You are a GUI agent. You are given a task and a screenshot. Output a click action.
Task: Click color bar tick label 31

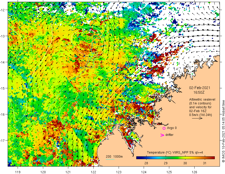(x=205, y=163)
